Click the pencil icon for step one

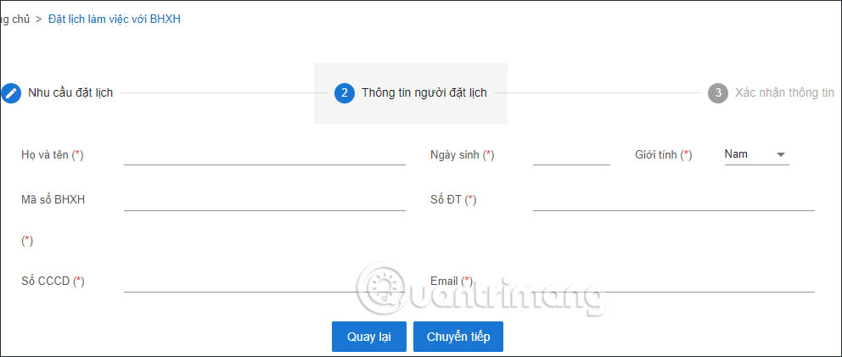[x=11, y=93]
